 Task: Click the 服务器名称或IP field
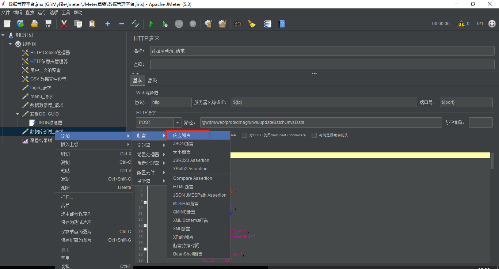324,102
